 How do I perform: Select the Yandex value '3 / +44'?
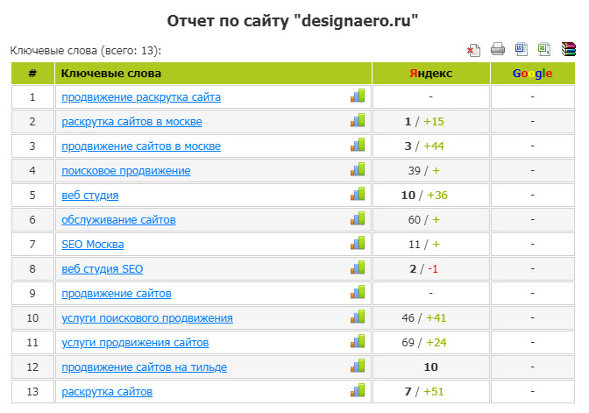424,146
